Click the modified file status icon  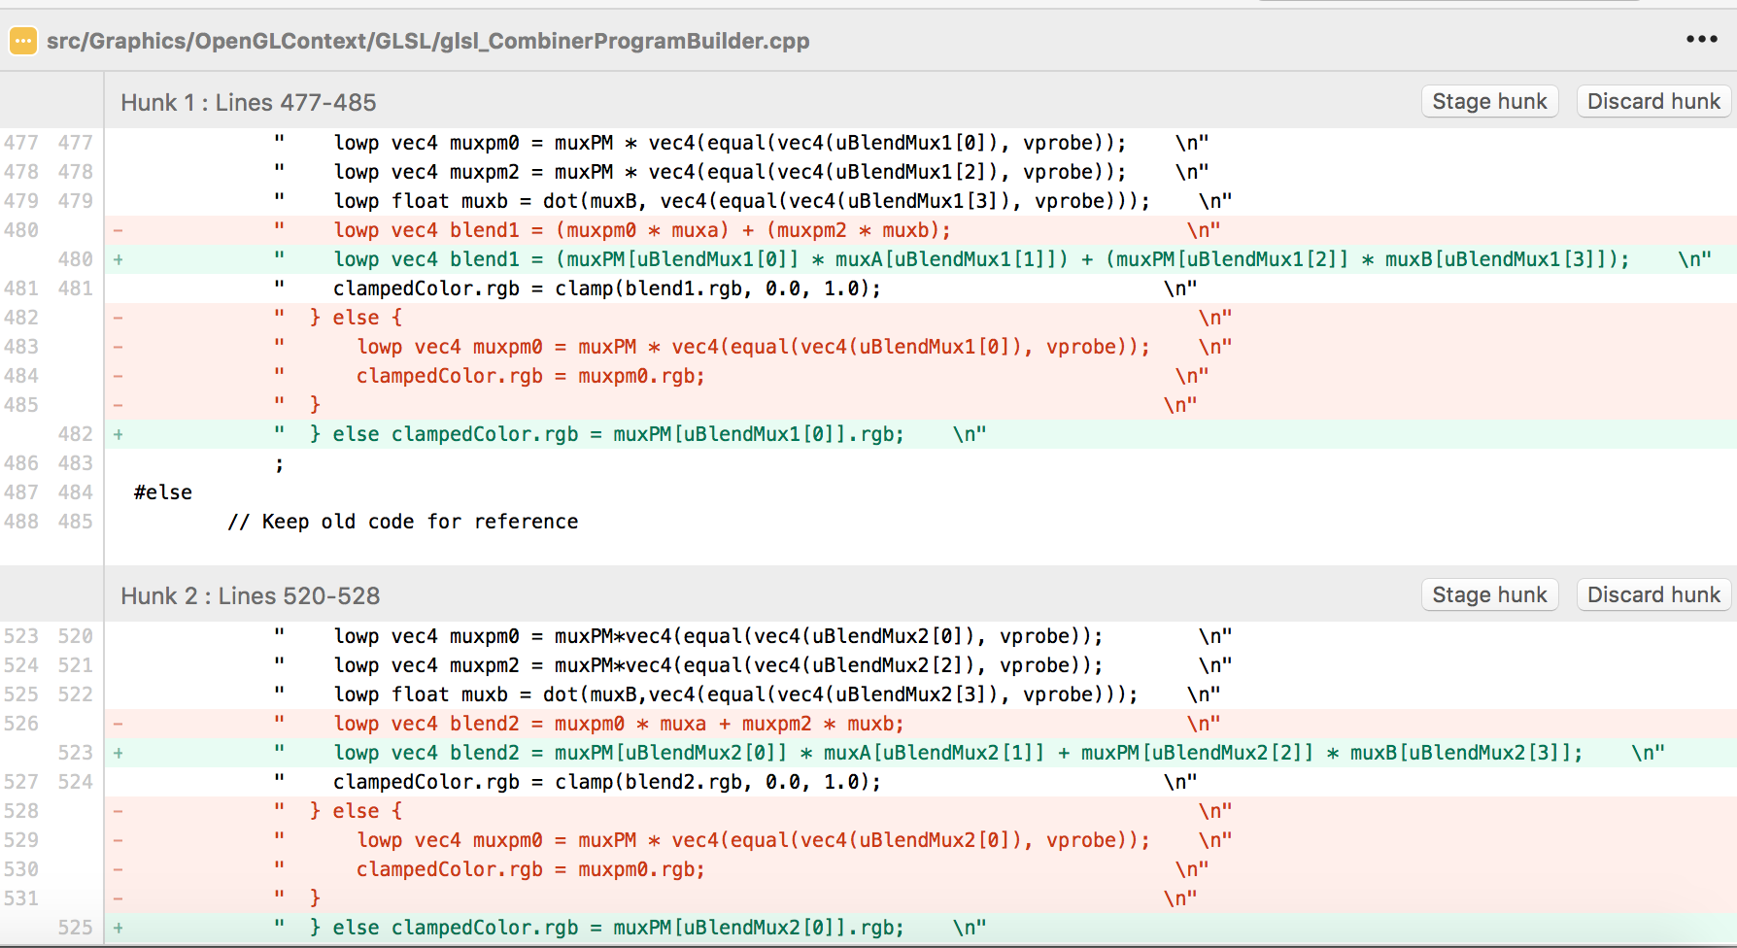22,41
